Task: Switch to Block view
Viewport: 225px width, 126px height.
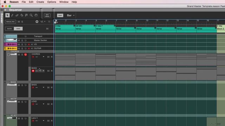Action: click(x=9, y=29)
